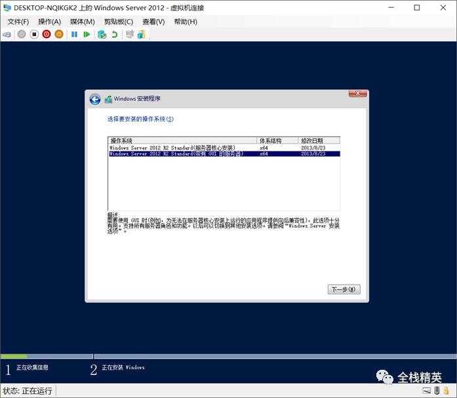Select Server 2012 R2 Standard 服务器核心安装 row
This screenshot has width=457, height=398.
[224, 148]
